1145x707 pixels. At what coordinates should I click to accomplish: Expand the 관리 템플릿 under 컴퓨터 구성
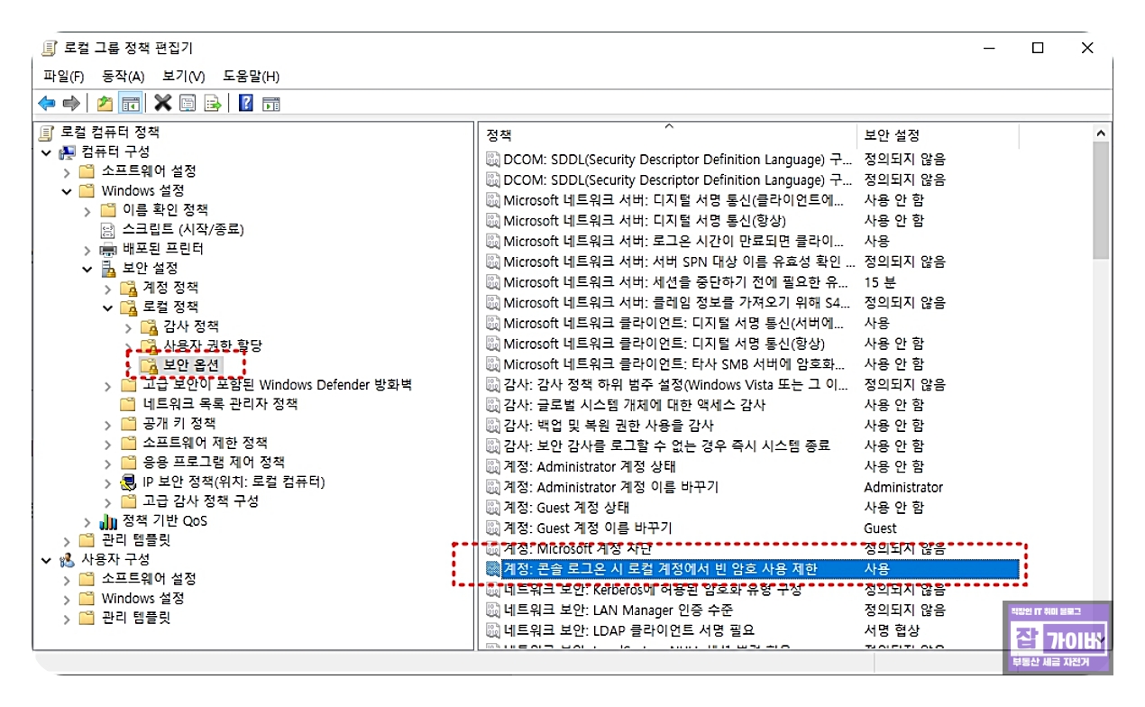pyautogui.click(x=65, y=539)
